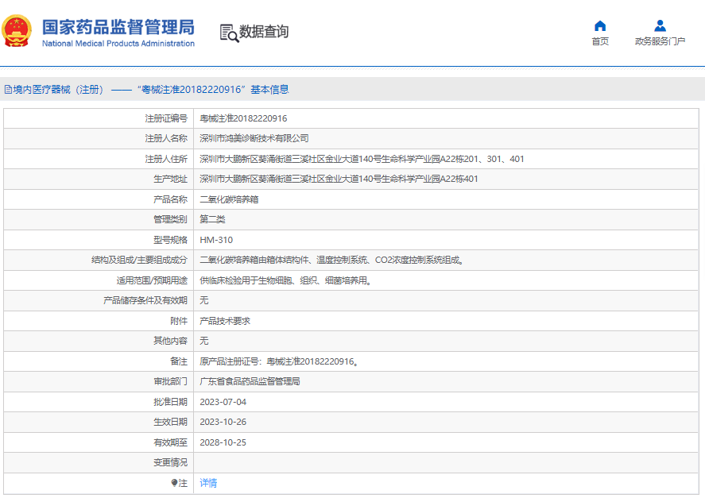Click the product name 二氧化碳培养箱
The height and width of the screenshot is (498, 705).
229,199
